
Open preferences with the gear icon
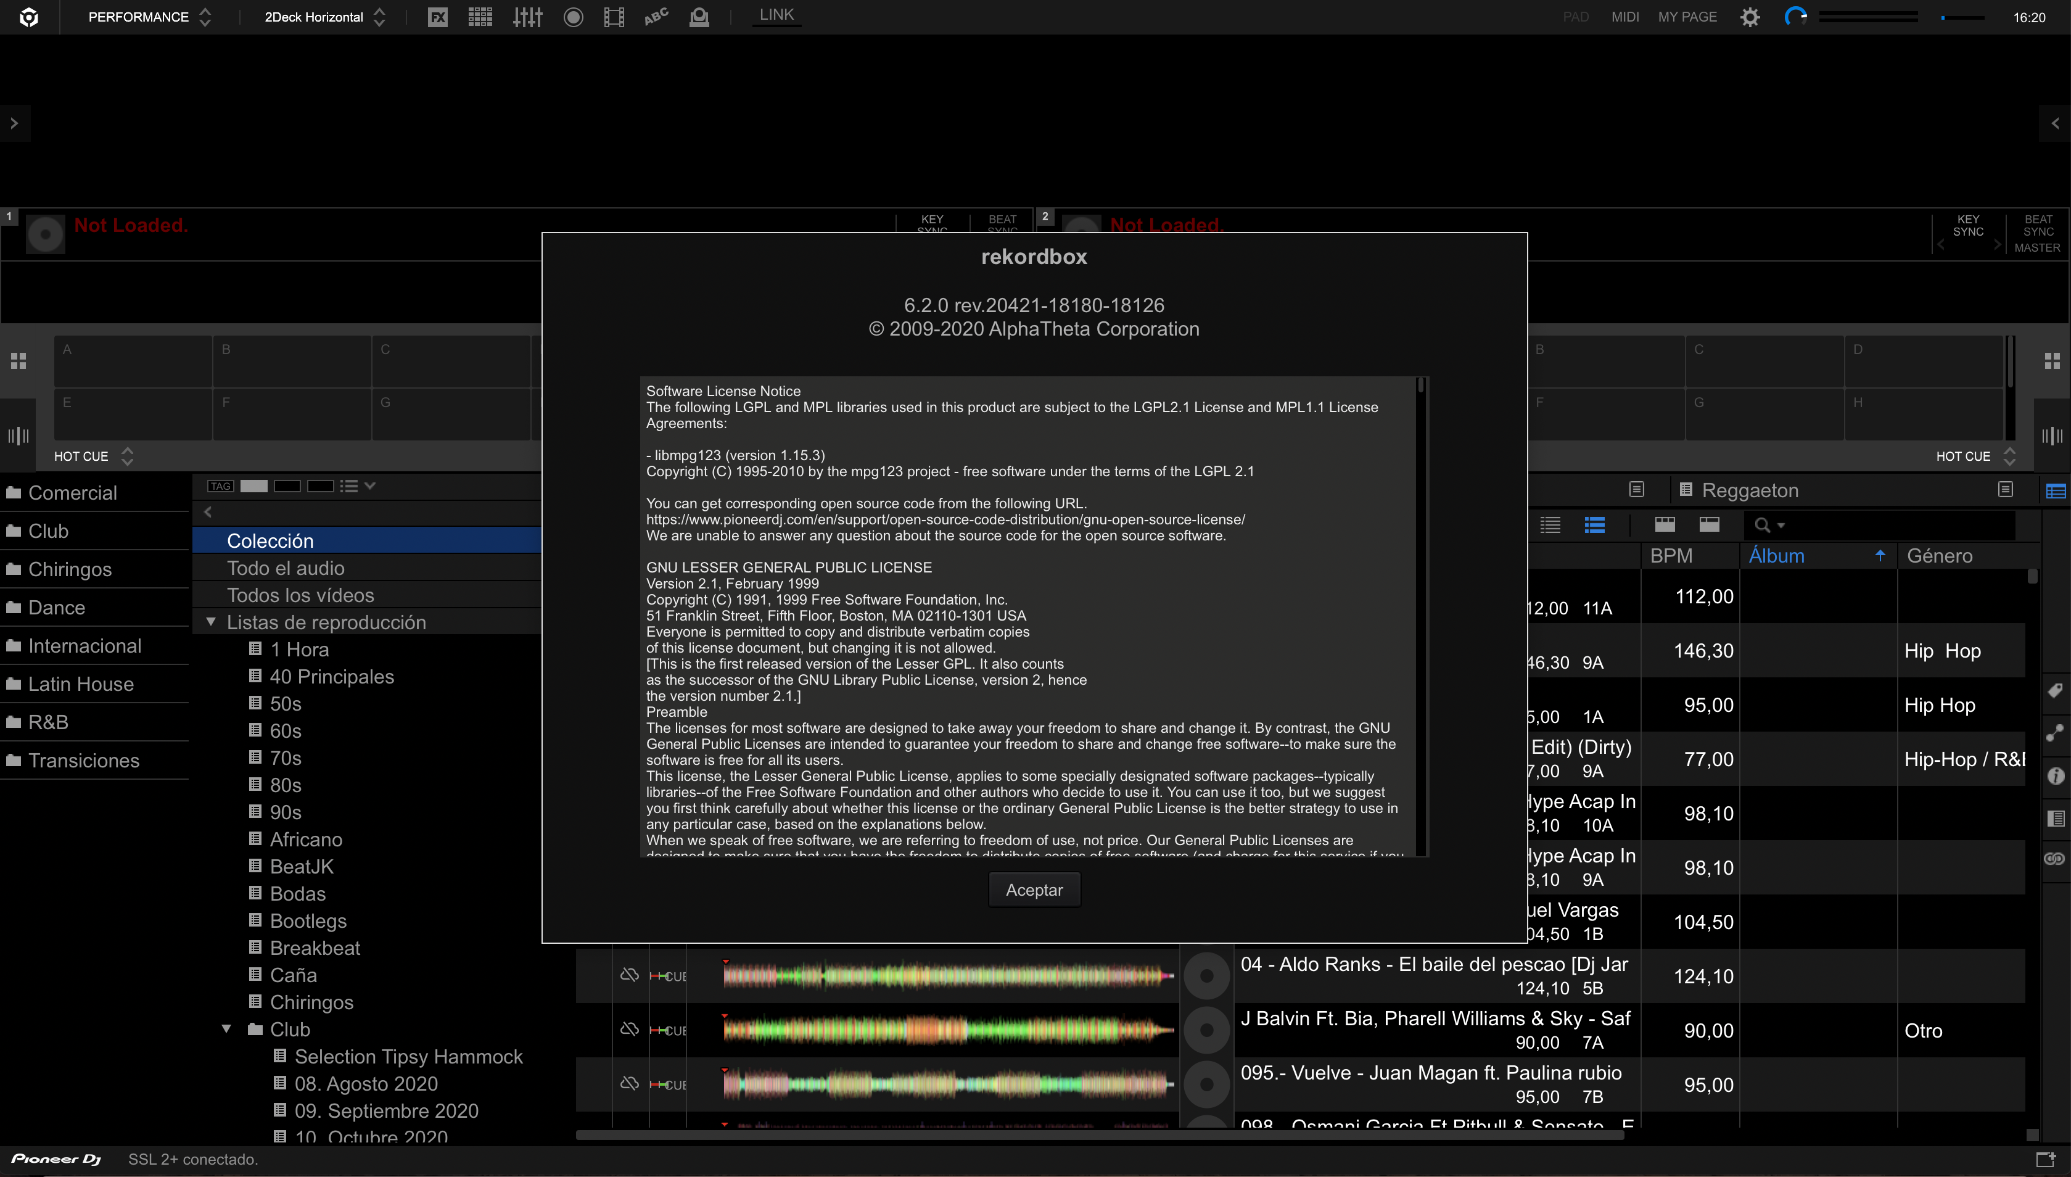pyautogui.click(x=1750, y=17)
